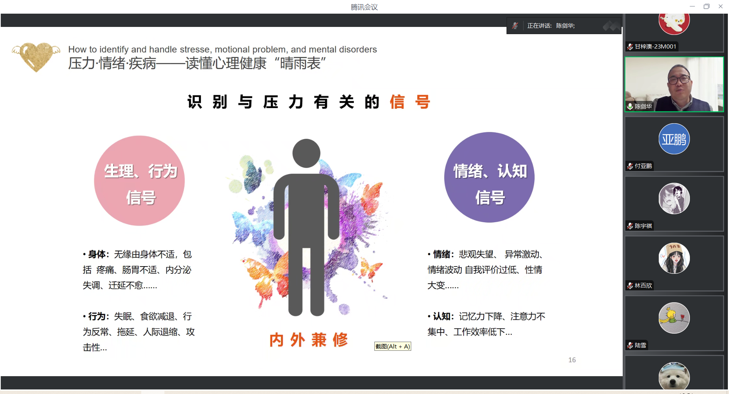Click the muted mic icon beside 陈宇祺
729x394 pixels.
630,226
